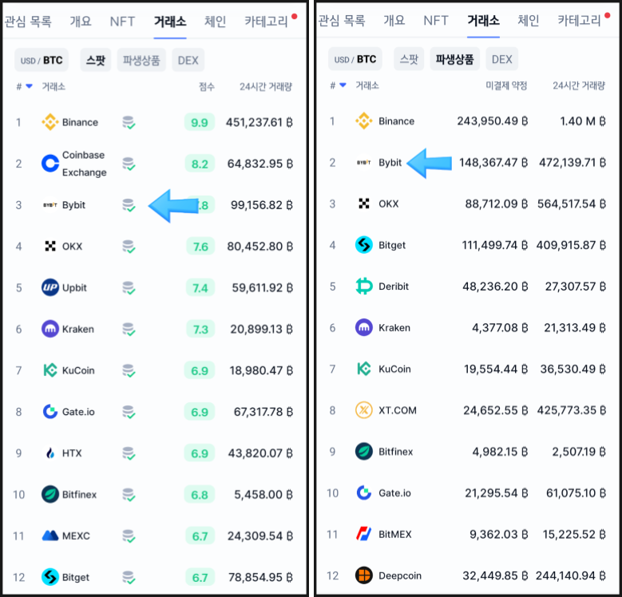Click Upbit logo in left panel
Screen dimensions: 622x597
[x=50, y=287]
